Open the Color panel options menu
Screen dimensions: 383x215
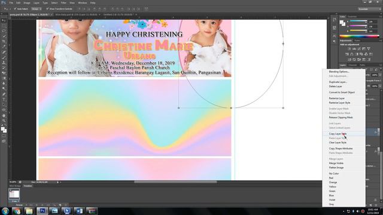pyautogui.click(x=380, y=17)
